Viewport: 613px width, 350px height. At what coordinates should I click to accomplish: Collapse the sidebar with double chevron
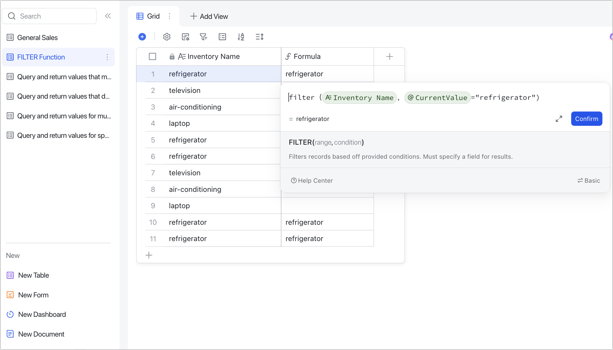pos(108,16)
